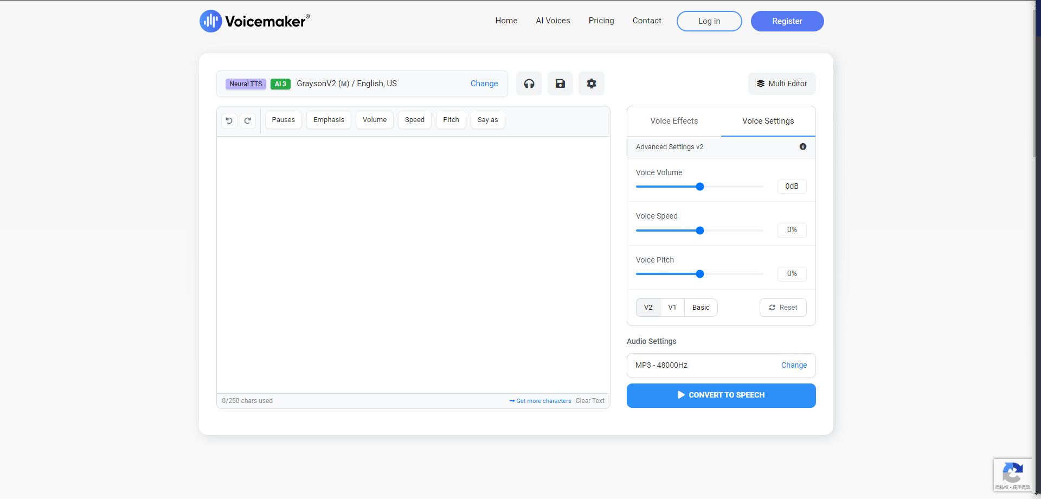Expand the Say as menu

(x=487, y=120)
